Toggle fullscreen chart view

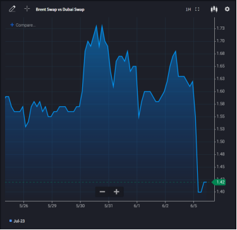coord(197,9)
